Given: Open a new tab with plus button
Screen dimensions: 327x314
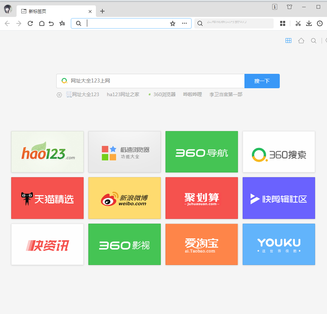Looking at the screenshot, I should (102, 11).
